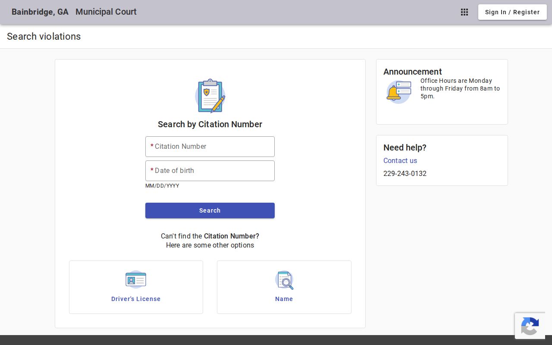Click the Search violations page heading

point(44,37)
